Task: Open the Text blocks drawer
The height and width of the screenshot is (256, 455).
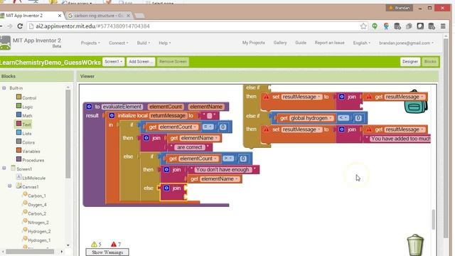Action: tap(26, 124)
